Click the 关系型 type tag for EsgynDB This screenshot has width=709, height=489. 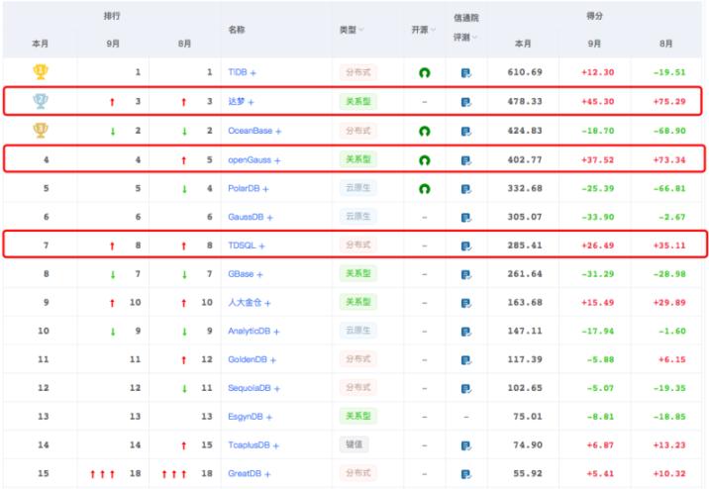pos(358,416)
